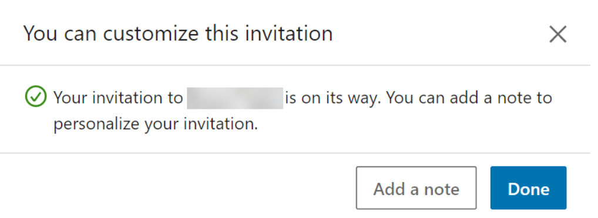Viewport: 598px width, 218px height.
Task: Click the Add a note button
Action: pyautogui.click(x=416, y=188)
